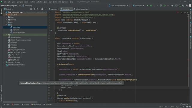
Task: Open the TODO tool window
Action: coord(7,104)
